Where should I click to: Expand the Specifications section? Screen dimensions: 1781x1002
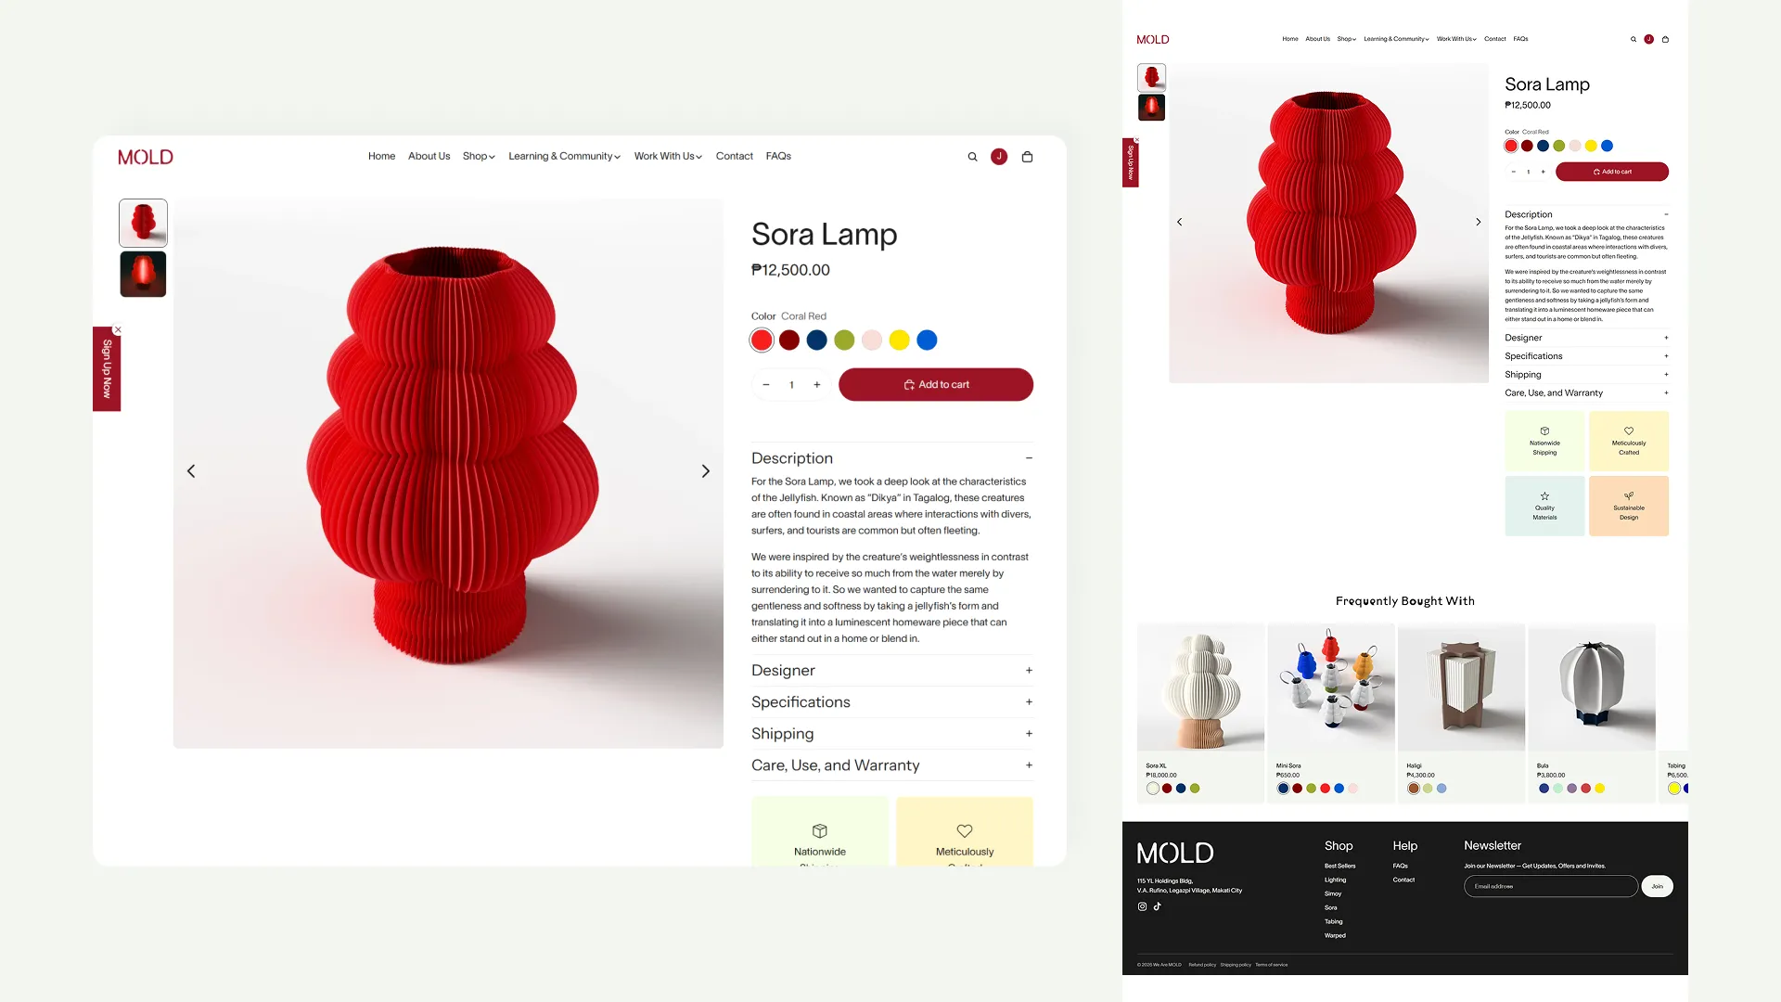point(892,702)
